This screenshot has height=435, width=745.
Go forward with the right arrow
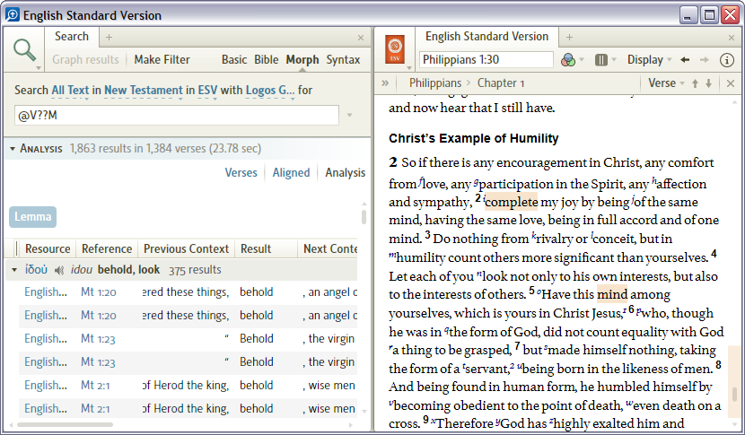pos(704,60)
